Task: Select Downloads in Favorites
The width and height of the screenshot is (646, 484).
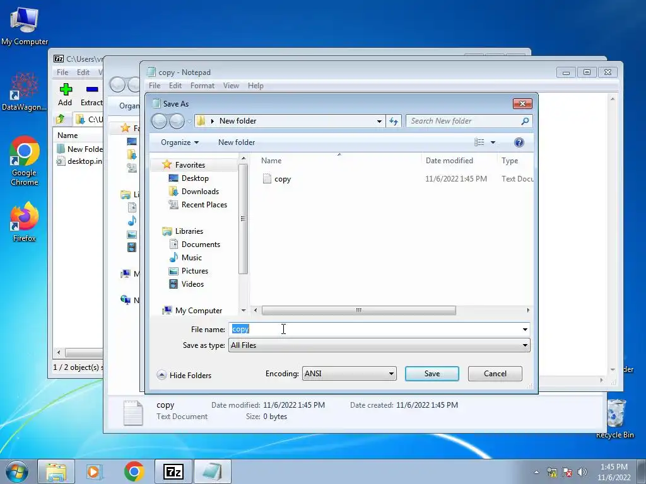Action: [x=200, y=192]
